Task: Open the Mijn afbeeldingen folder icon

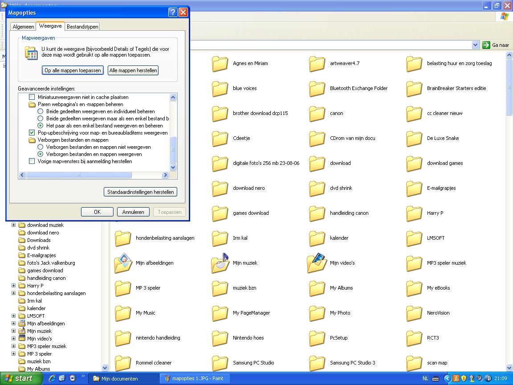Action: coord(123,263)
